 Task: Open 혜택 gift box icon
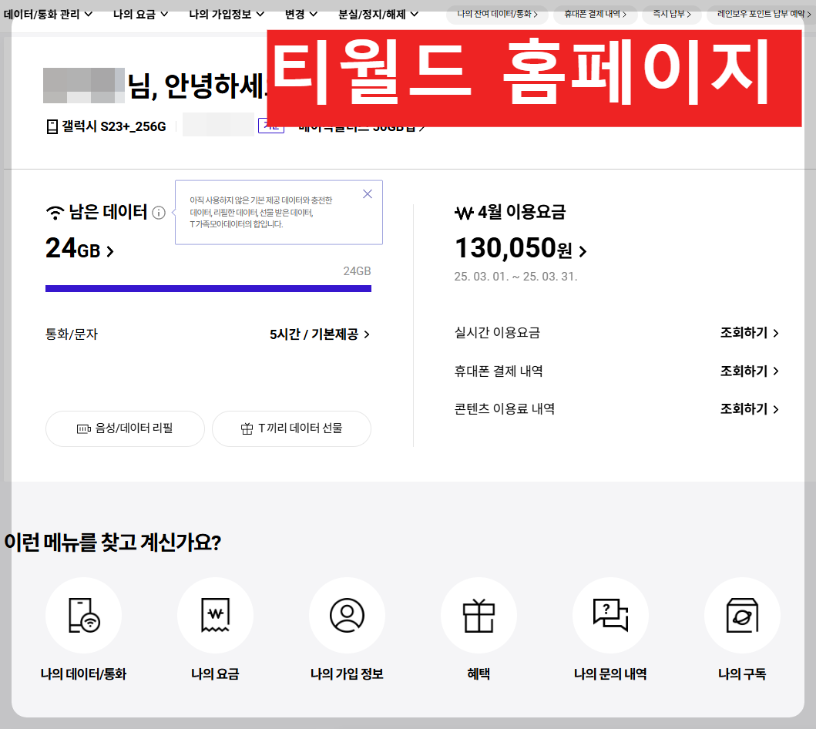479,615
